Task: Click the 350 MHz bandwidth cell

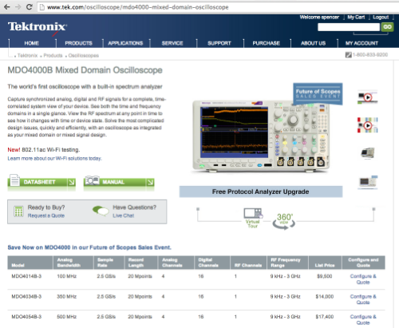Action: [66, 297]
